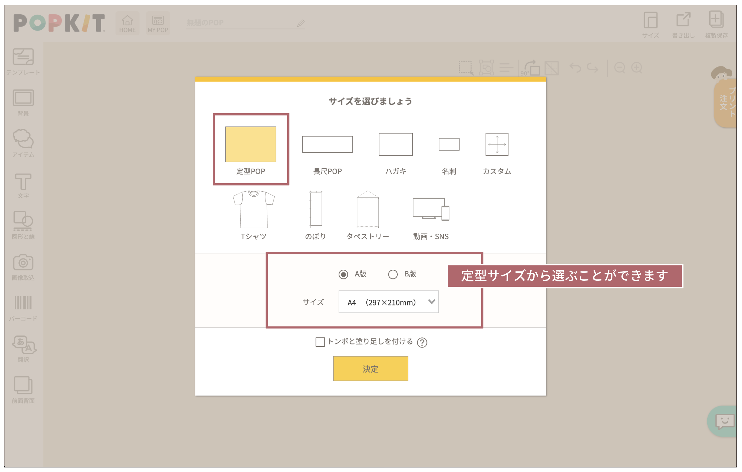Image resolution: width=742 pixels, height=472 pixels.
Task: Select the B版 radio button
Action: coord(393,274)
